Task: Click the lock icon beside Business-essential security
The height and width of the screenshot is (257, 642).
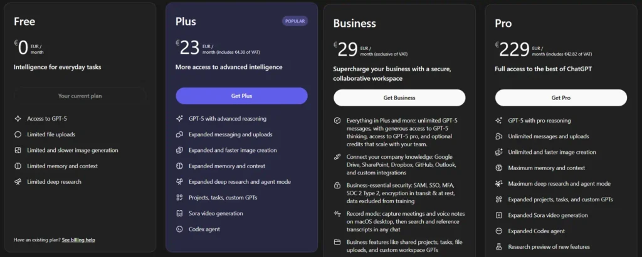Action: (337, 185)
